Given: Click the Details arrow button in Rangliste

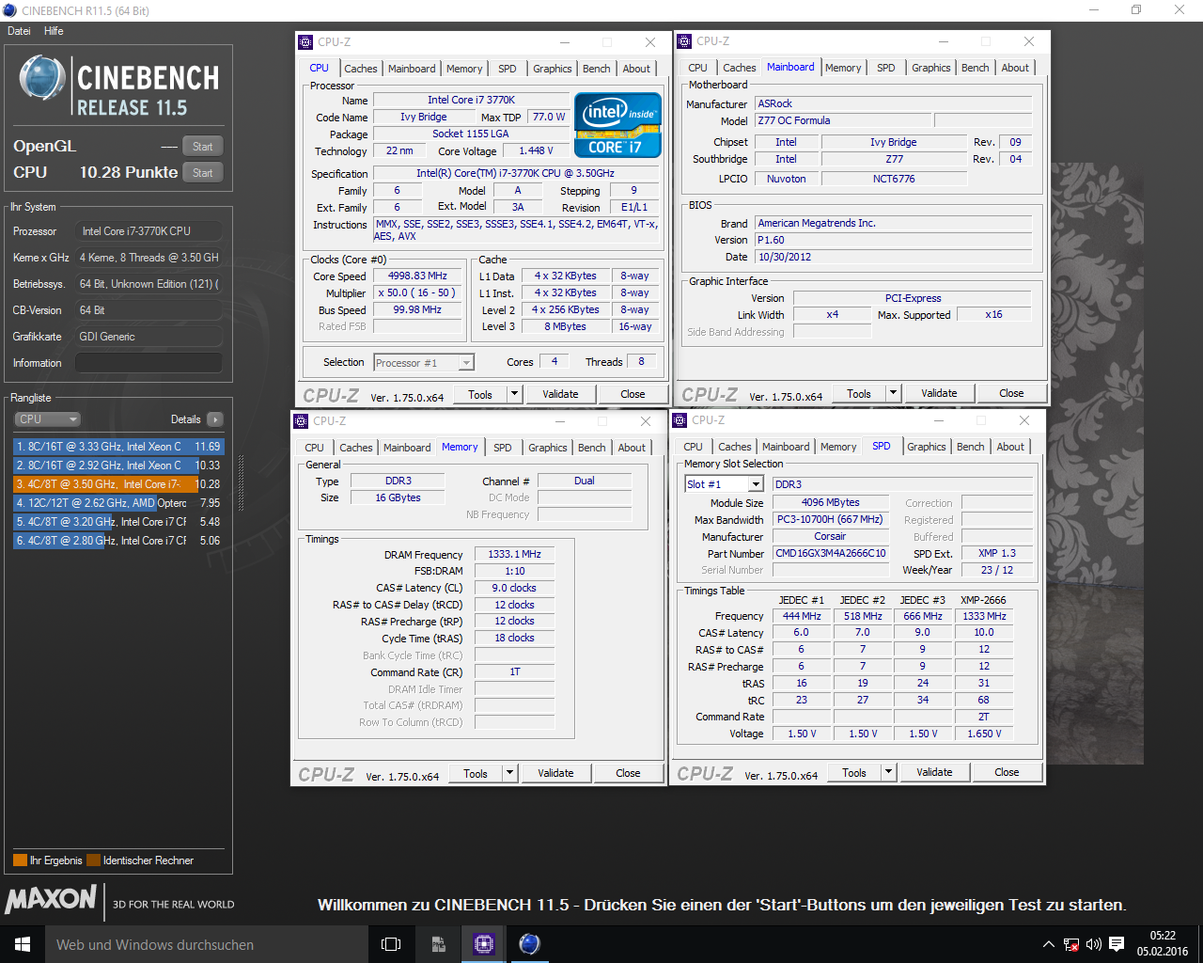Looking at the screenshot, I should 215,419.
